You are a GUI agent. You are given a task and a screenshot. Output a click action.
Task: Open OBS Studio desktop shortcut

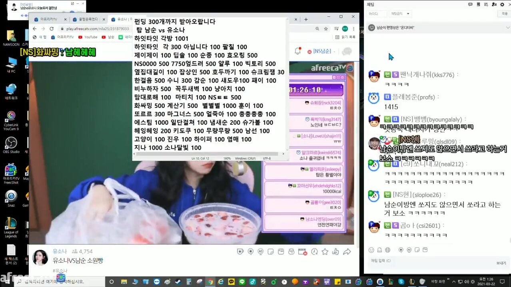(12, 145)
